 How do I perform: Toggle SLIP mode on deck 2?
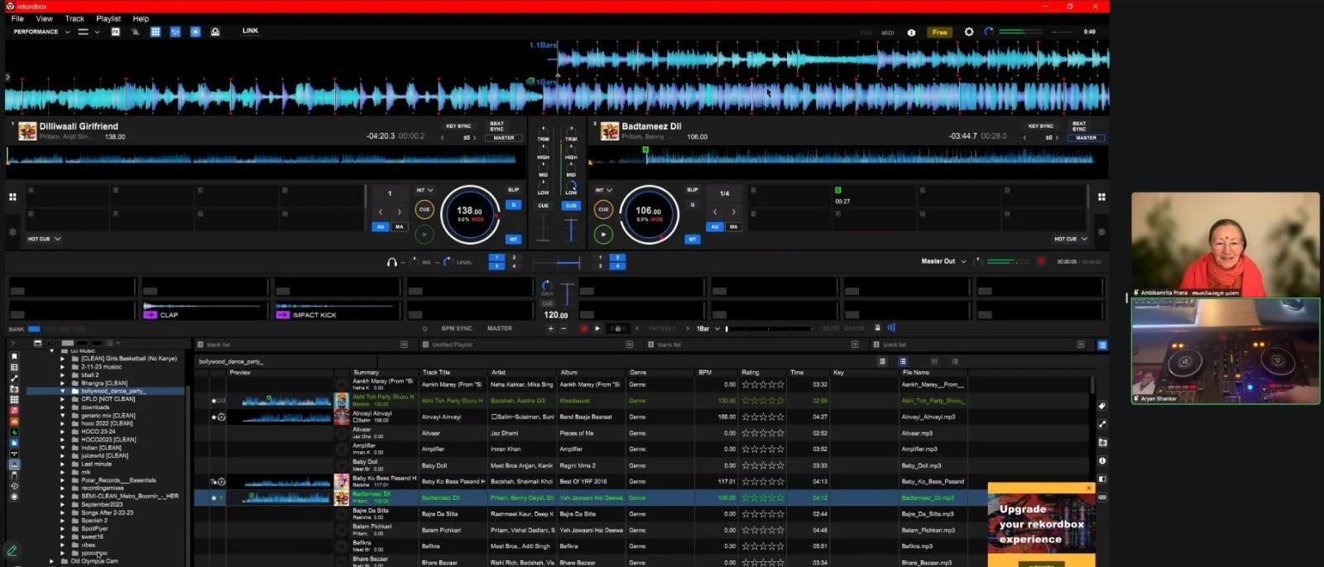[692, 190]
